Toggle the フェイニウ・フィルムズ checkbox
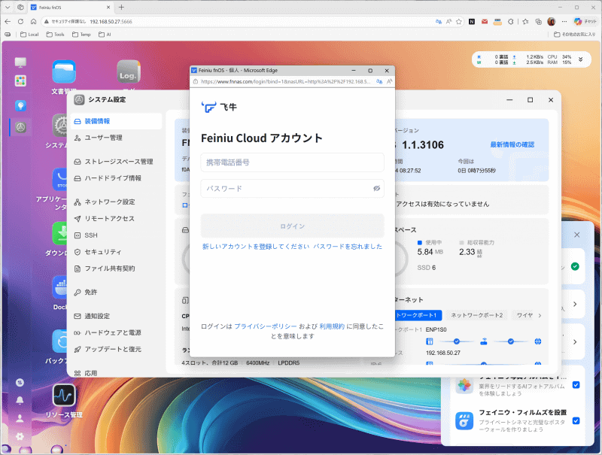602x455 pixels. pyautogui.click(x=576, y=421)
